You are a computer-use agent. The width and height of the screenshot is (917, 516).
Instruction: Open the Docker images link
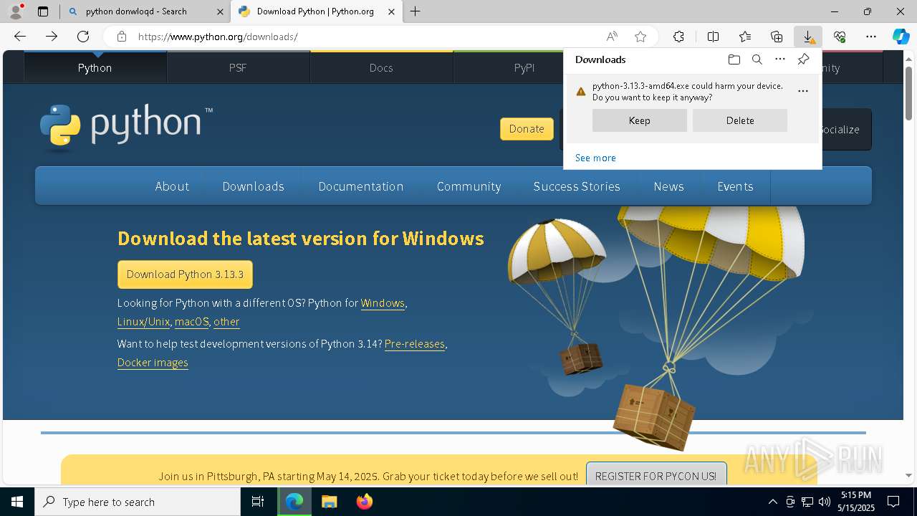click(153, 363)
